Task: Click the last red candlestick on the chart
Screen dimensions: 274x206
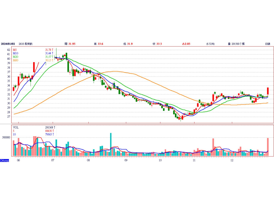Action: 267,91
